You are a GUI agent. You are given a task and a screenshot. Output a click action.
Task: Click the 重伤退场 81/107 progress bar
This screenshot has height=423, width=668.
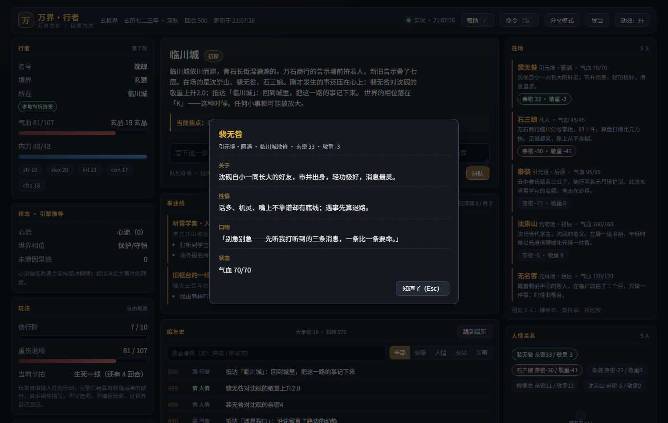point(83,361)
